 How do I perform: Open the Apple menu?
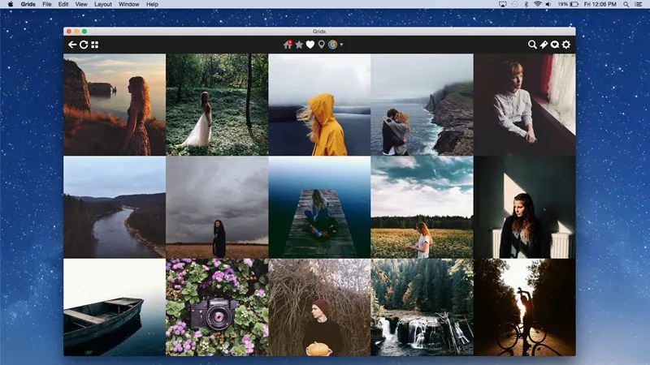[11, 4]
